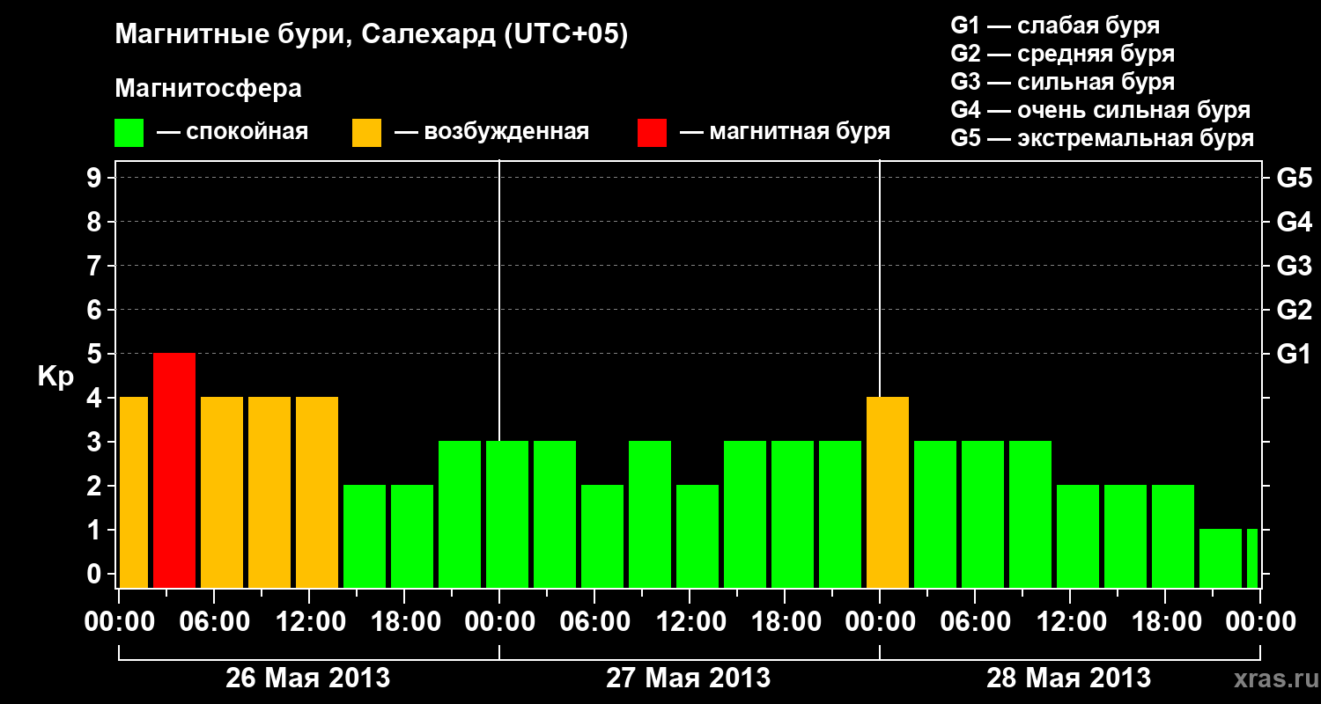Click the '27 Мая 2013' date label
This screenshot has height=704, width=1321.
688,678
